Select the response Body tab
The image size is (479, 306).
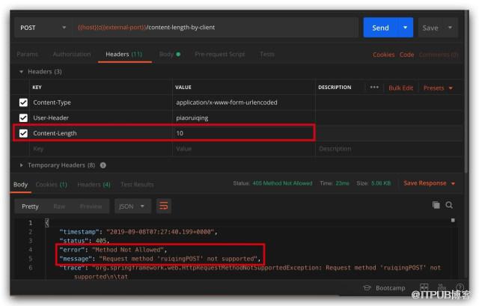click(20, 185)
